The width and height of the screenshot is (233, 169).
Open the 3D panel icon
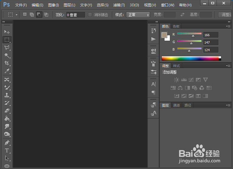click(153, 51)
